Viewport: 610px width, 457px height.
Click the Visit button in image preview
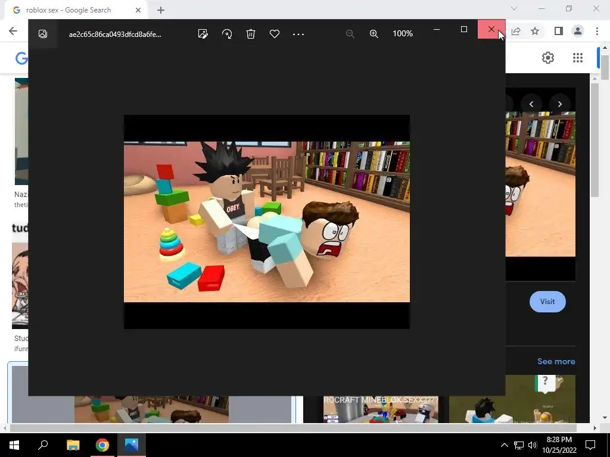click(547, 302)
